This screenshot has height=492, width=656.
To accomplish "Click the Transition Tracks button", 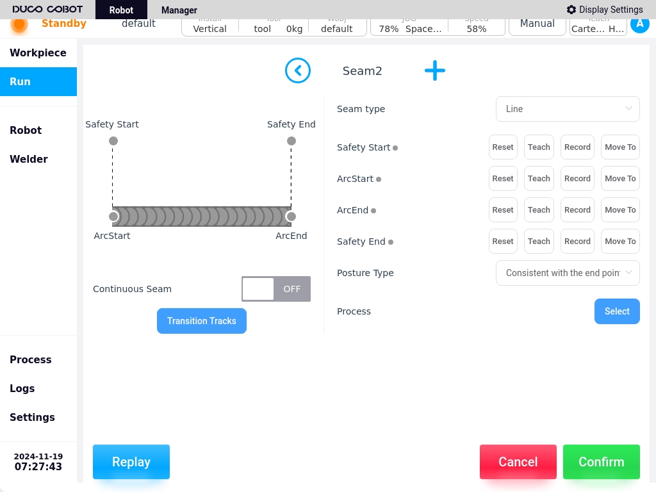I will (x=202, y=321).
